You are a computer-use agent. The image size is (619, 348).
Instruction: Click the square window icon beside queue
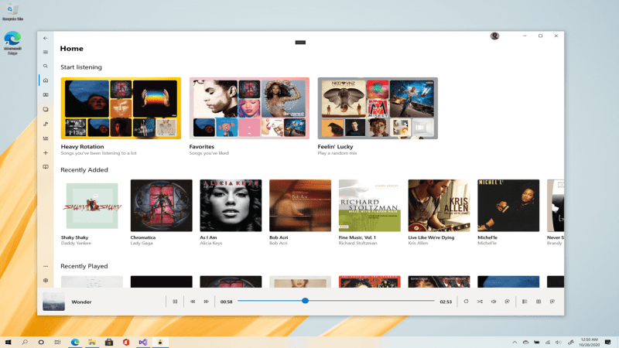[x=539, y=302]
